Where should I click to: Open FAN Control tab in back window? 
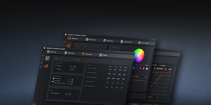(x=91, y=40)
